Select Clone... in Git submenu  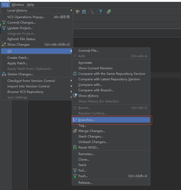(x=111, y=160)
